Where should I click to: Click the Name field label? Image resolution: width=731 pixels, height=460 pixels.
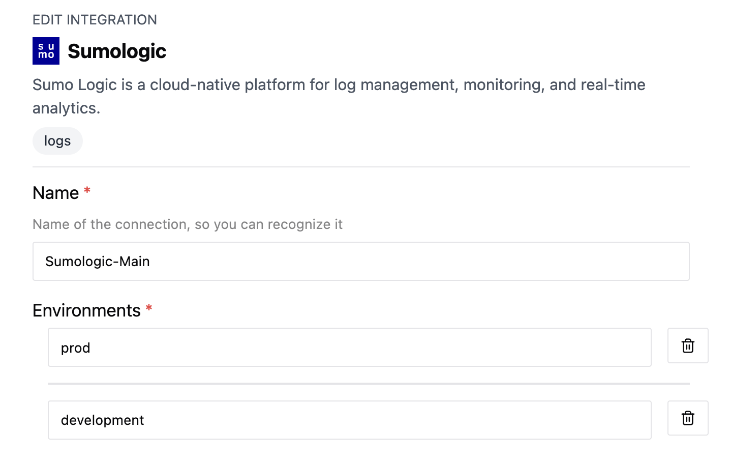coord(56,193)
